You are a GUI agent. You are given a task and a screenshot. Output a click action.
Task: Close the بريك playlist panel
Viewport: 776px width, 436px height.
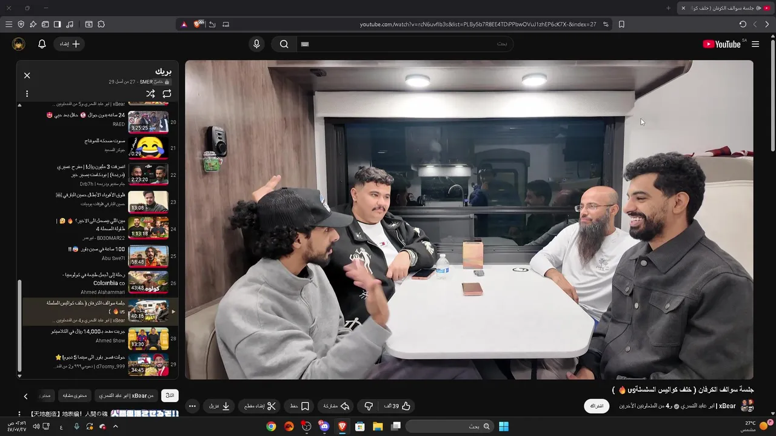(x=27, y=76)
